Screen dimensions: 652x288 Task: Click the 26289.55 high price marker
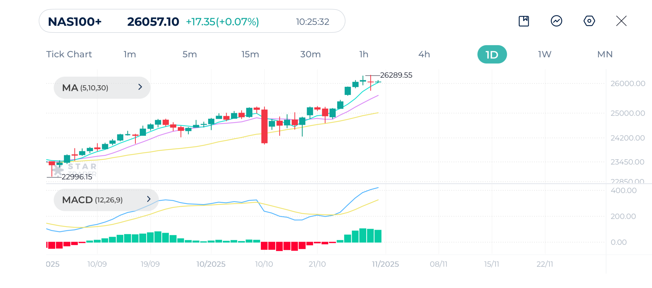coord(396,75)
